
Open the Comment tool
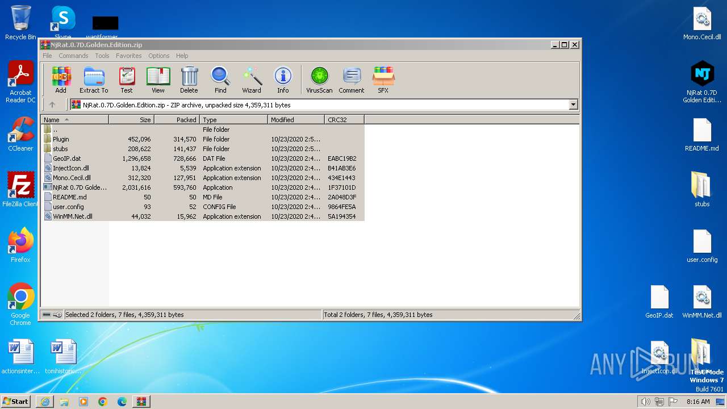tap(352, 80)
